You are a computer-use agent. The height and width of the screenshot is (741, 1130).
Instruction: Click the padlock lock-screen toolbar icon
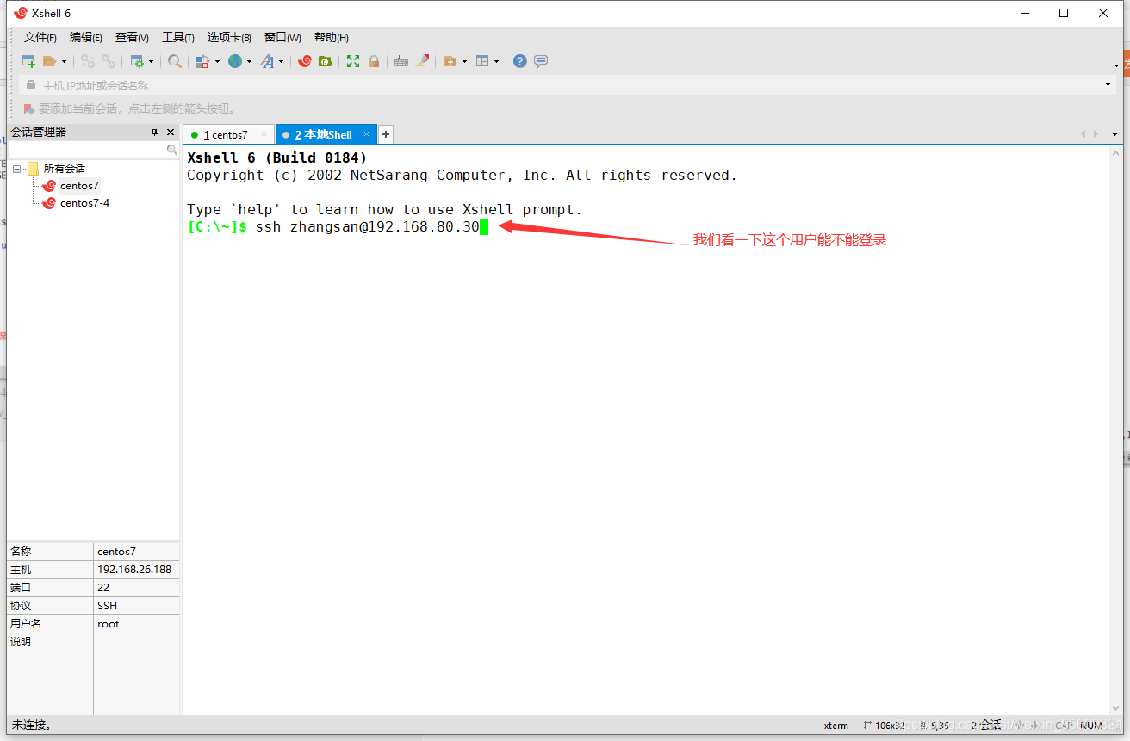374,61
